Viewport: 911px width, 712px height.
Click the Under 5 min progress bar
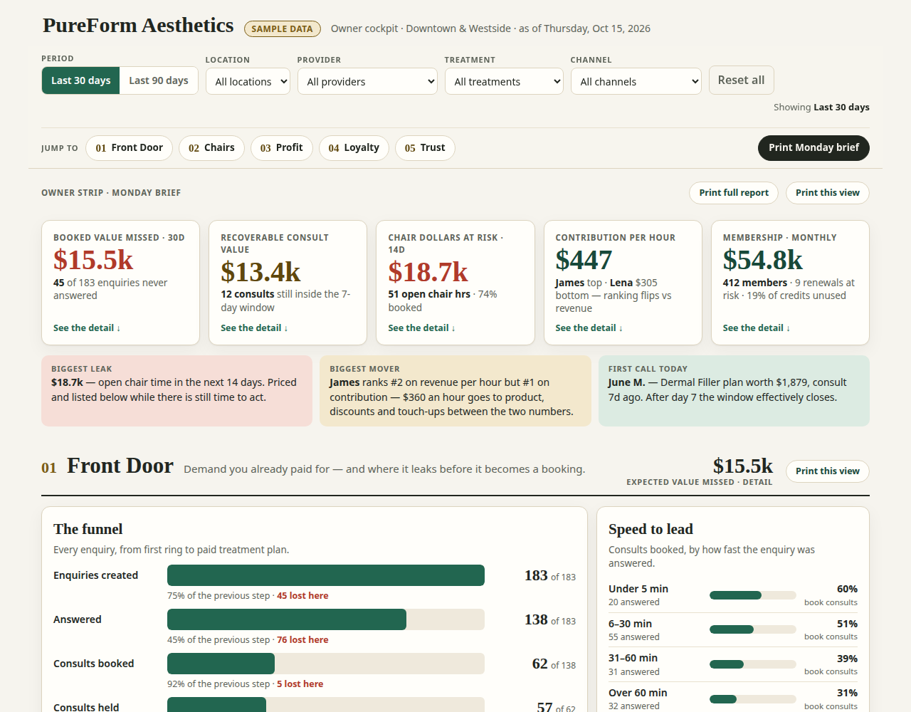(x=753, y=595)
